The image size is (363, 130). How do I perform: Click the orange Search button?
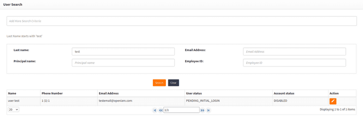tap(159, 83)
